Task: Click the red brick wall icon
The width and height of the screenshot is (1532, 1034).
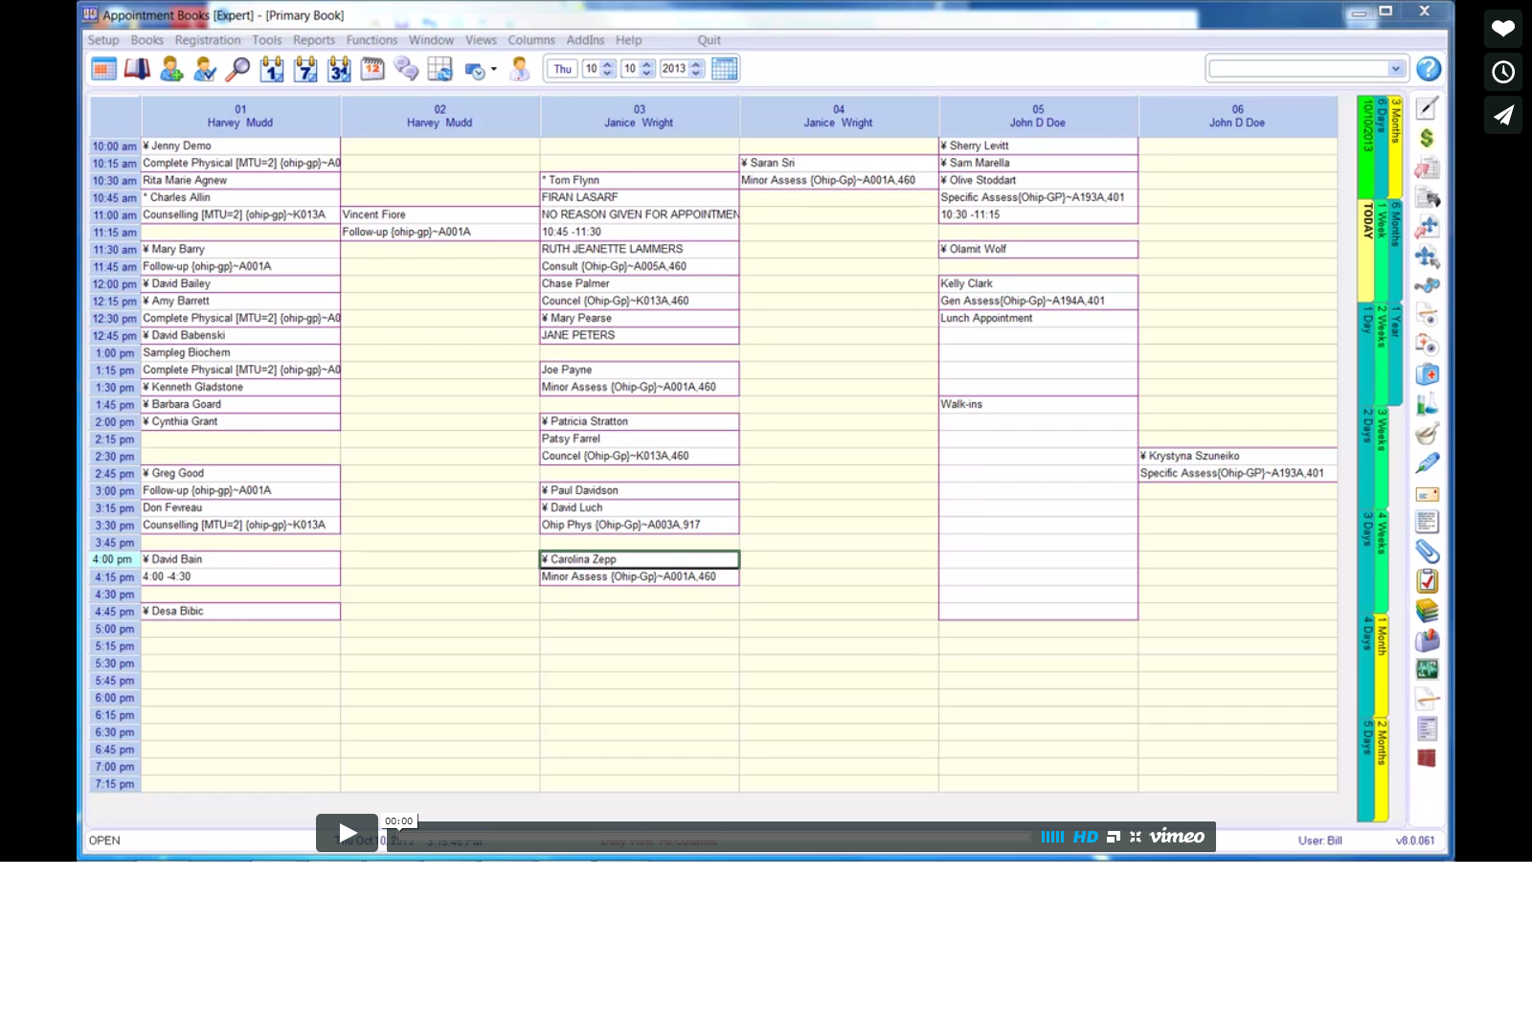Action: click(1427, 758)
